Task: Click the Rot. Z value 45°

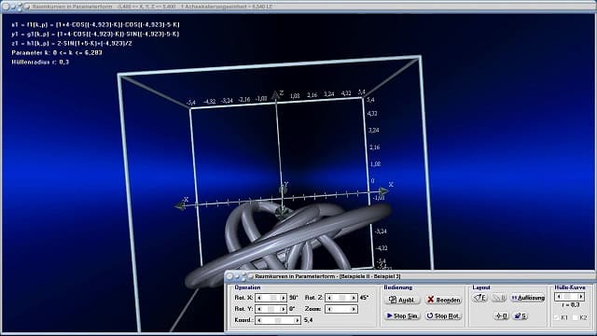Action: click(x=365, y=298)
